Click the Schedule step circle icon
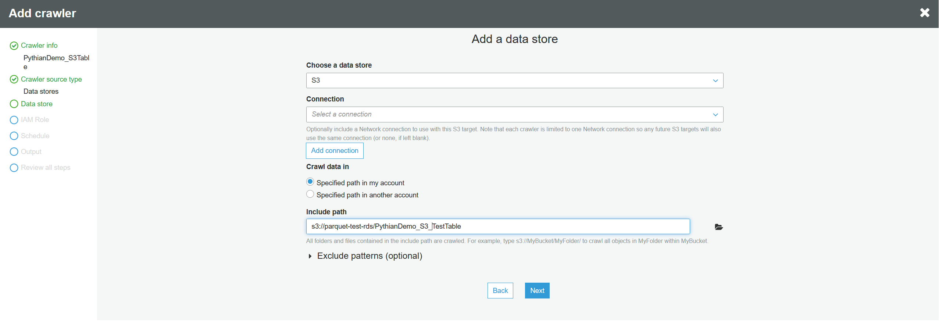This screenshot has width=939, height=322. 14,136
